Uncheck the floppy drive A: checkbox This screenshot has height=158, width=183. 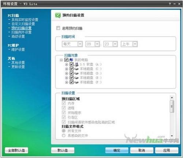point(72,64)
